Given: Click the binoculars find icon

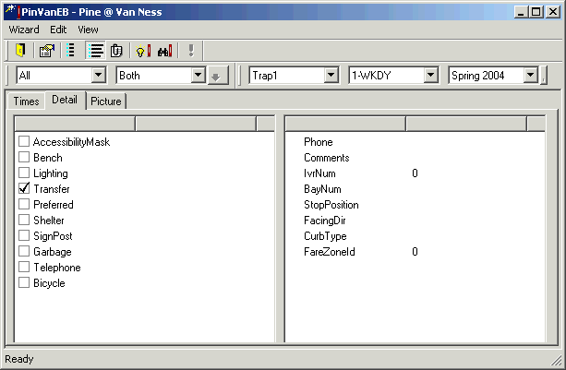Looking at the screenshot, I should pyautogui.click(x=164, y=50).
